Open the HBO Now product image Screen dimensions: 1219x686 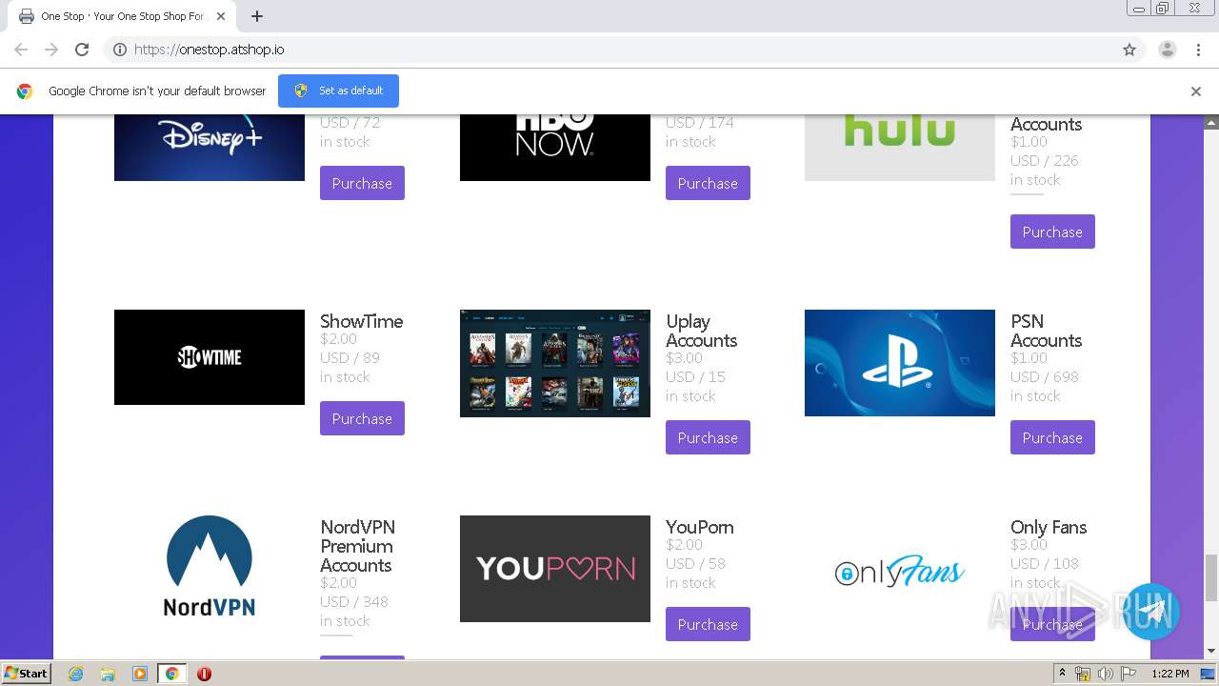click(555, 148)
